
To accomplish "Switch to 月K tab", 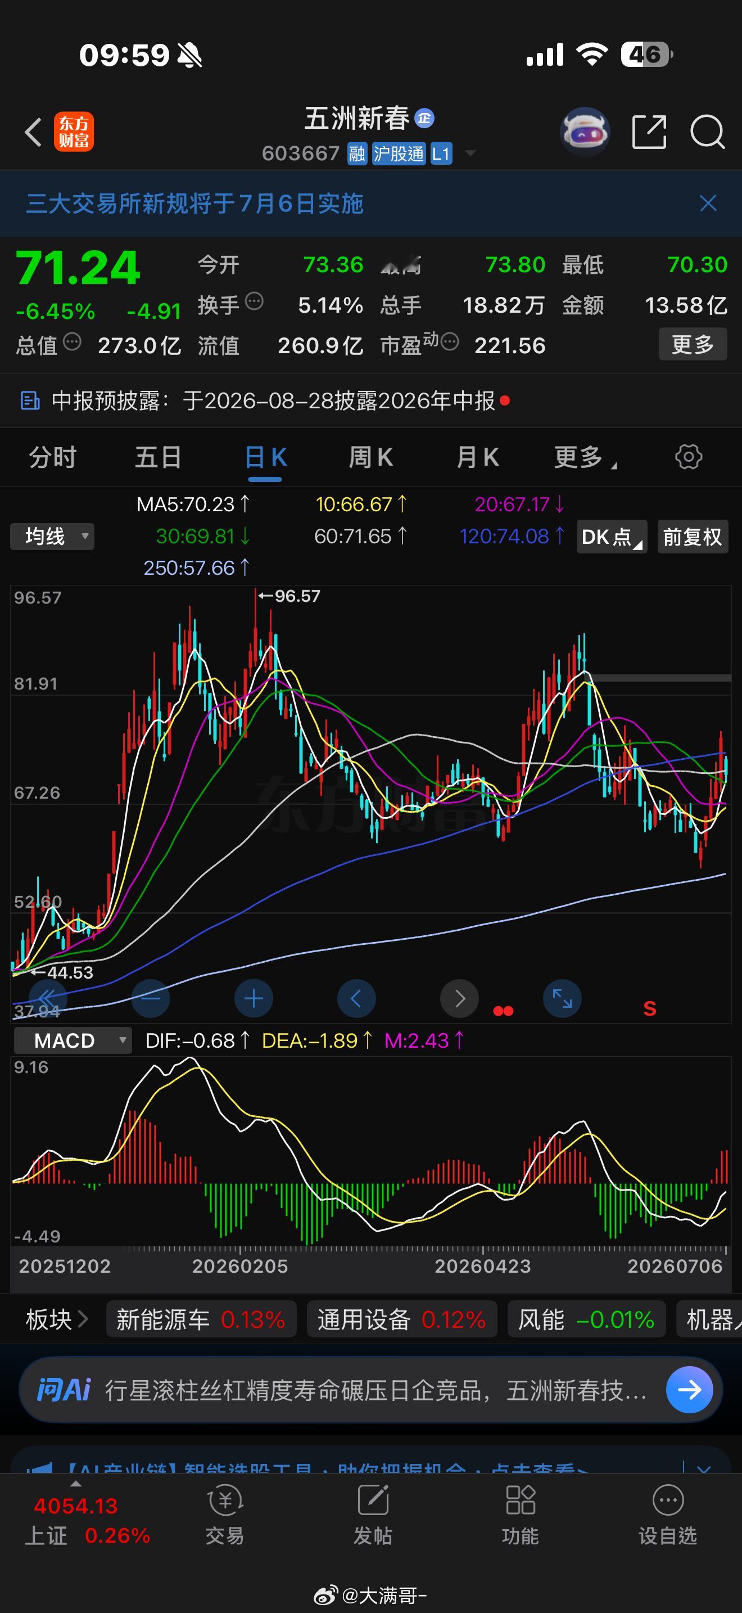I will click(477, 457).
